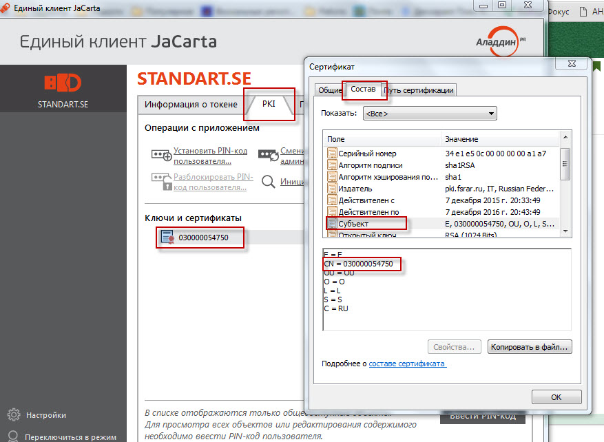Confirm with the OK button

click(x=556, y=397)
